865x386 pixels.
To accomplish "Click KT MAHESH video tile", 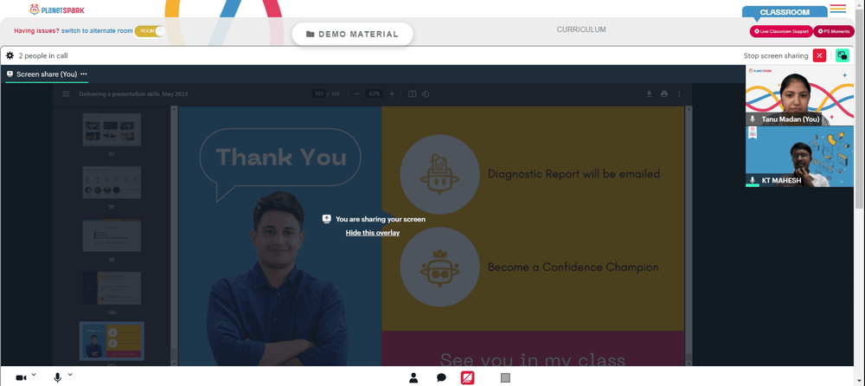I will (800, 157).
